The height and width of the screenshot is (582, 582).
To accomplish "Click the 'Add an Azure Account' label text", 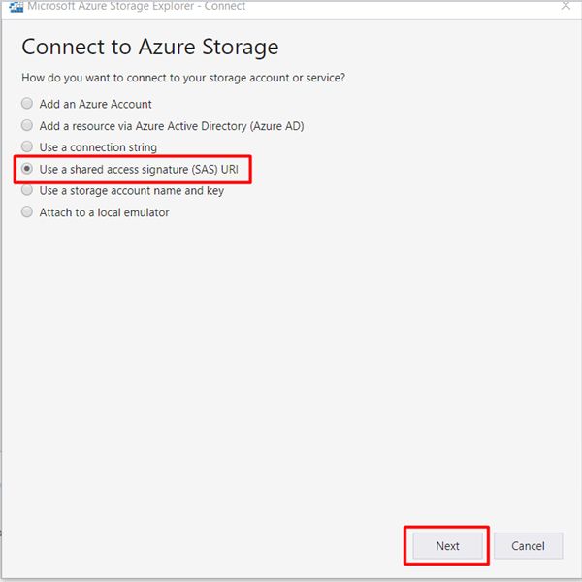I will point(95,104).
